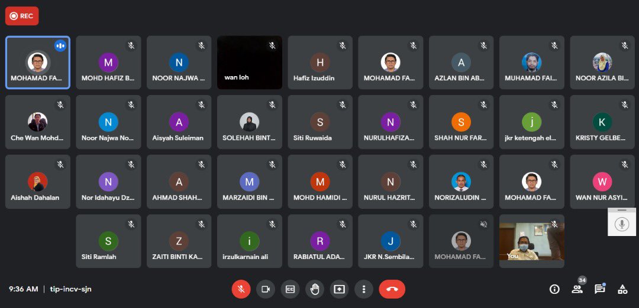This screenshot has height=308, width=639.
Task: Select your own video tile labeled You
Action: pyautogui.click(x=531, y=241)
